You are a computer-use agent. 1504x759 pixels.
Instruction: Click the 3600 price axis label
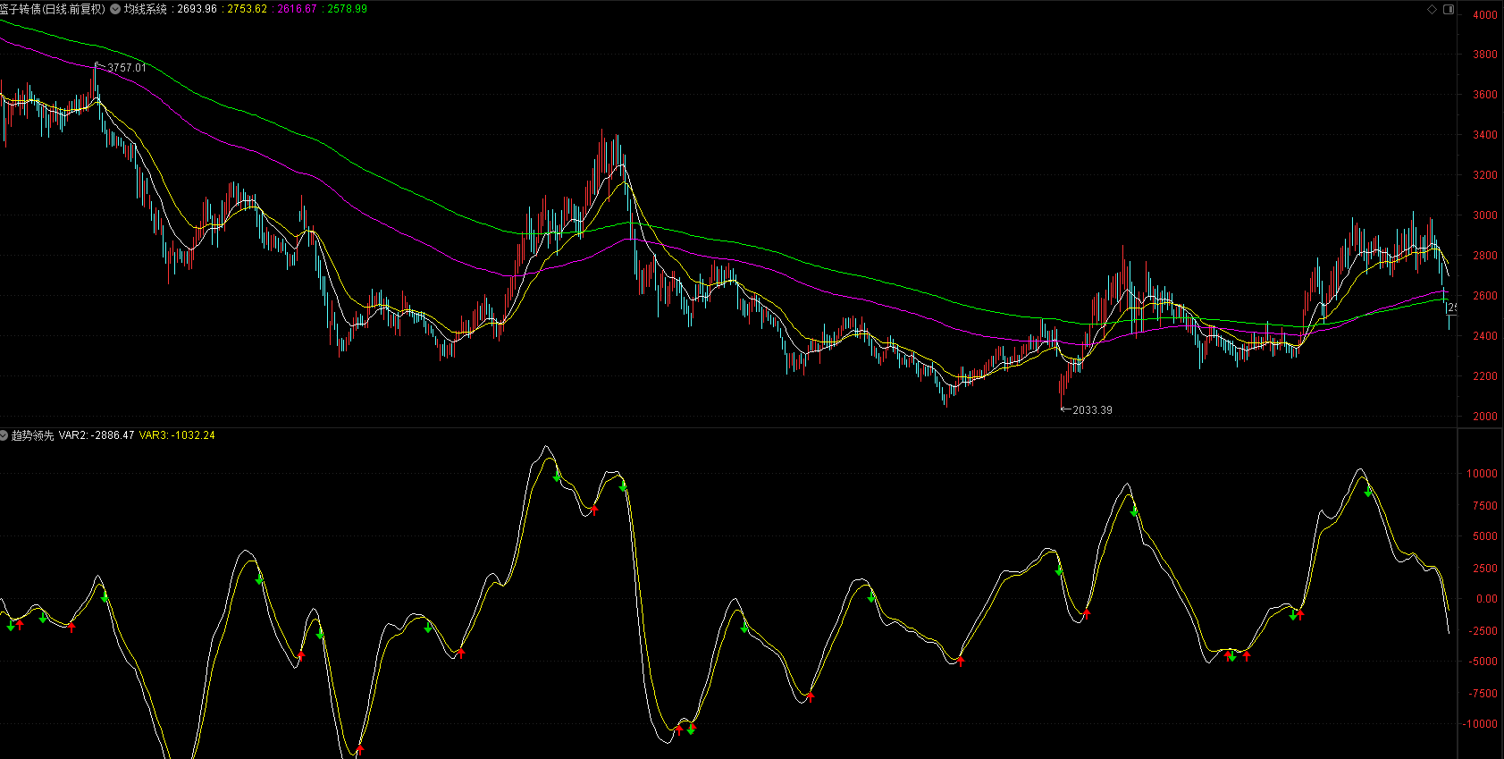coord(1485,95)
